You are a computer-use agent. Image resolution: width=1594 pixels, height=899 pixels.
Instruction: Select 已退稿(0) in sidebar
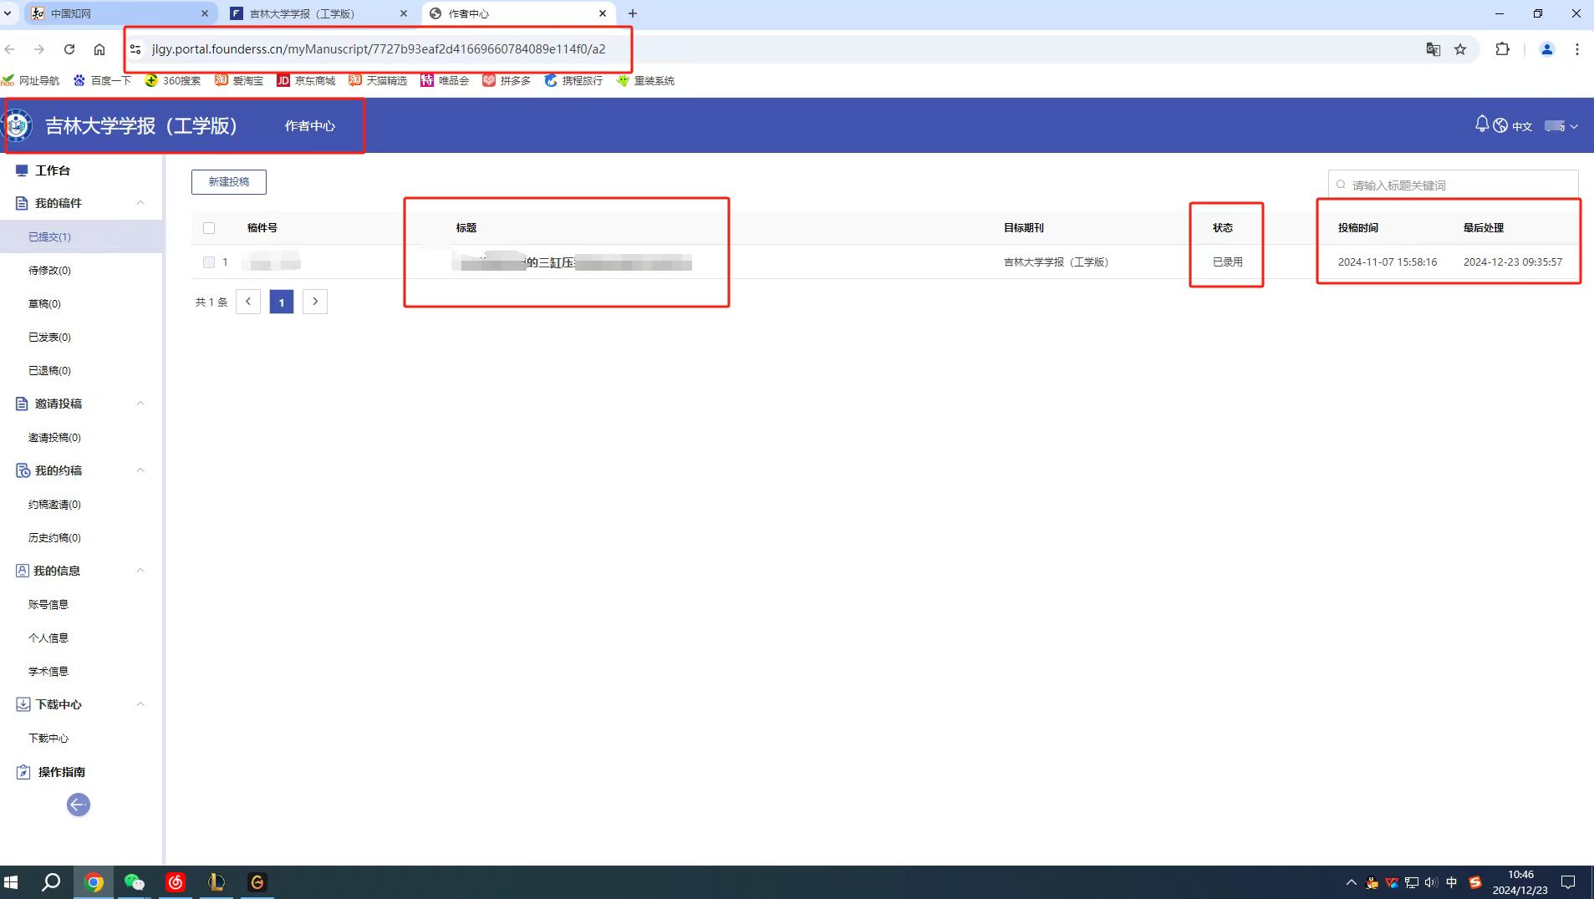(x=50, y=371)
